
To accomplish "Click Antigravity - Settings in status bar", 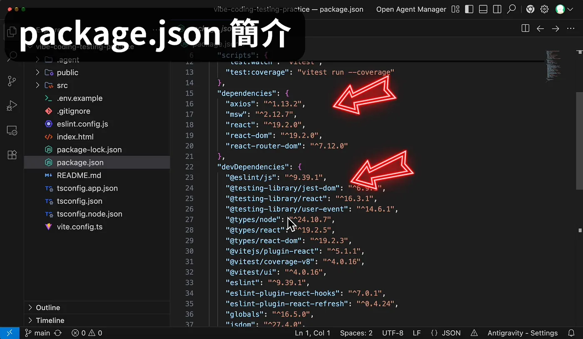I will coord(523,333).
